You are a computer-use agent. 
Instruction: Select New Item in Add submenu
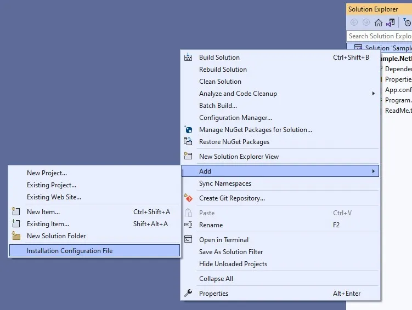94,212
